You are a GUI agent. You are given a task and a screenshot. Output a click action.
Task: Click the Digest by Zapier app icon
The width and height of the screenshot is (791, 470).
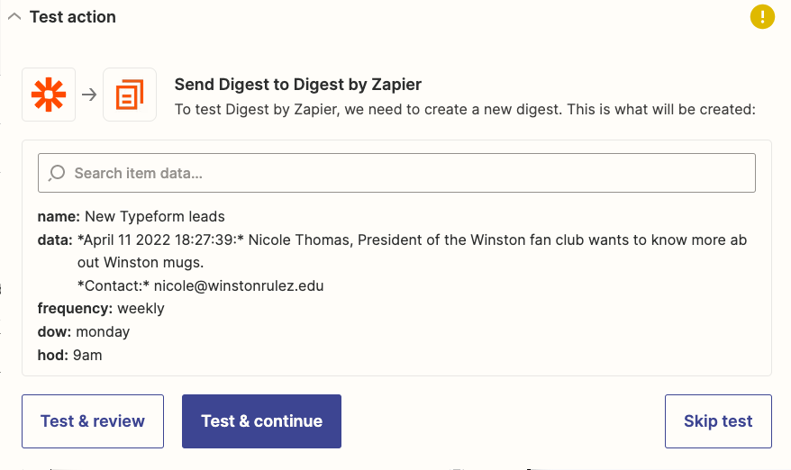tap(130, 95)
